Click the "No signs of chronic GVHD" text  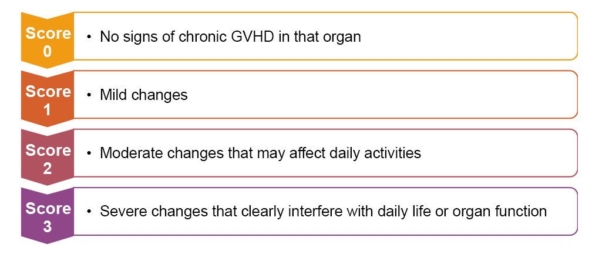click(230, 36)
